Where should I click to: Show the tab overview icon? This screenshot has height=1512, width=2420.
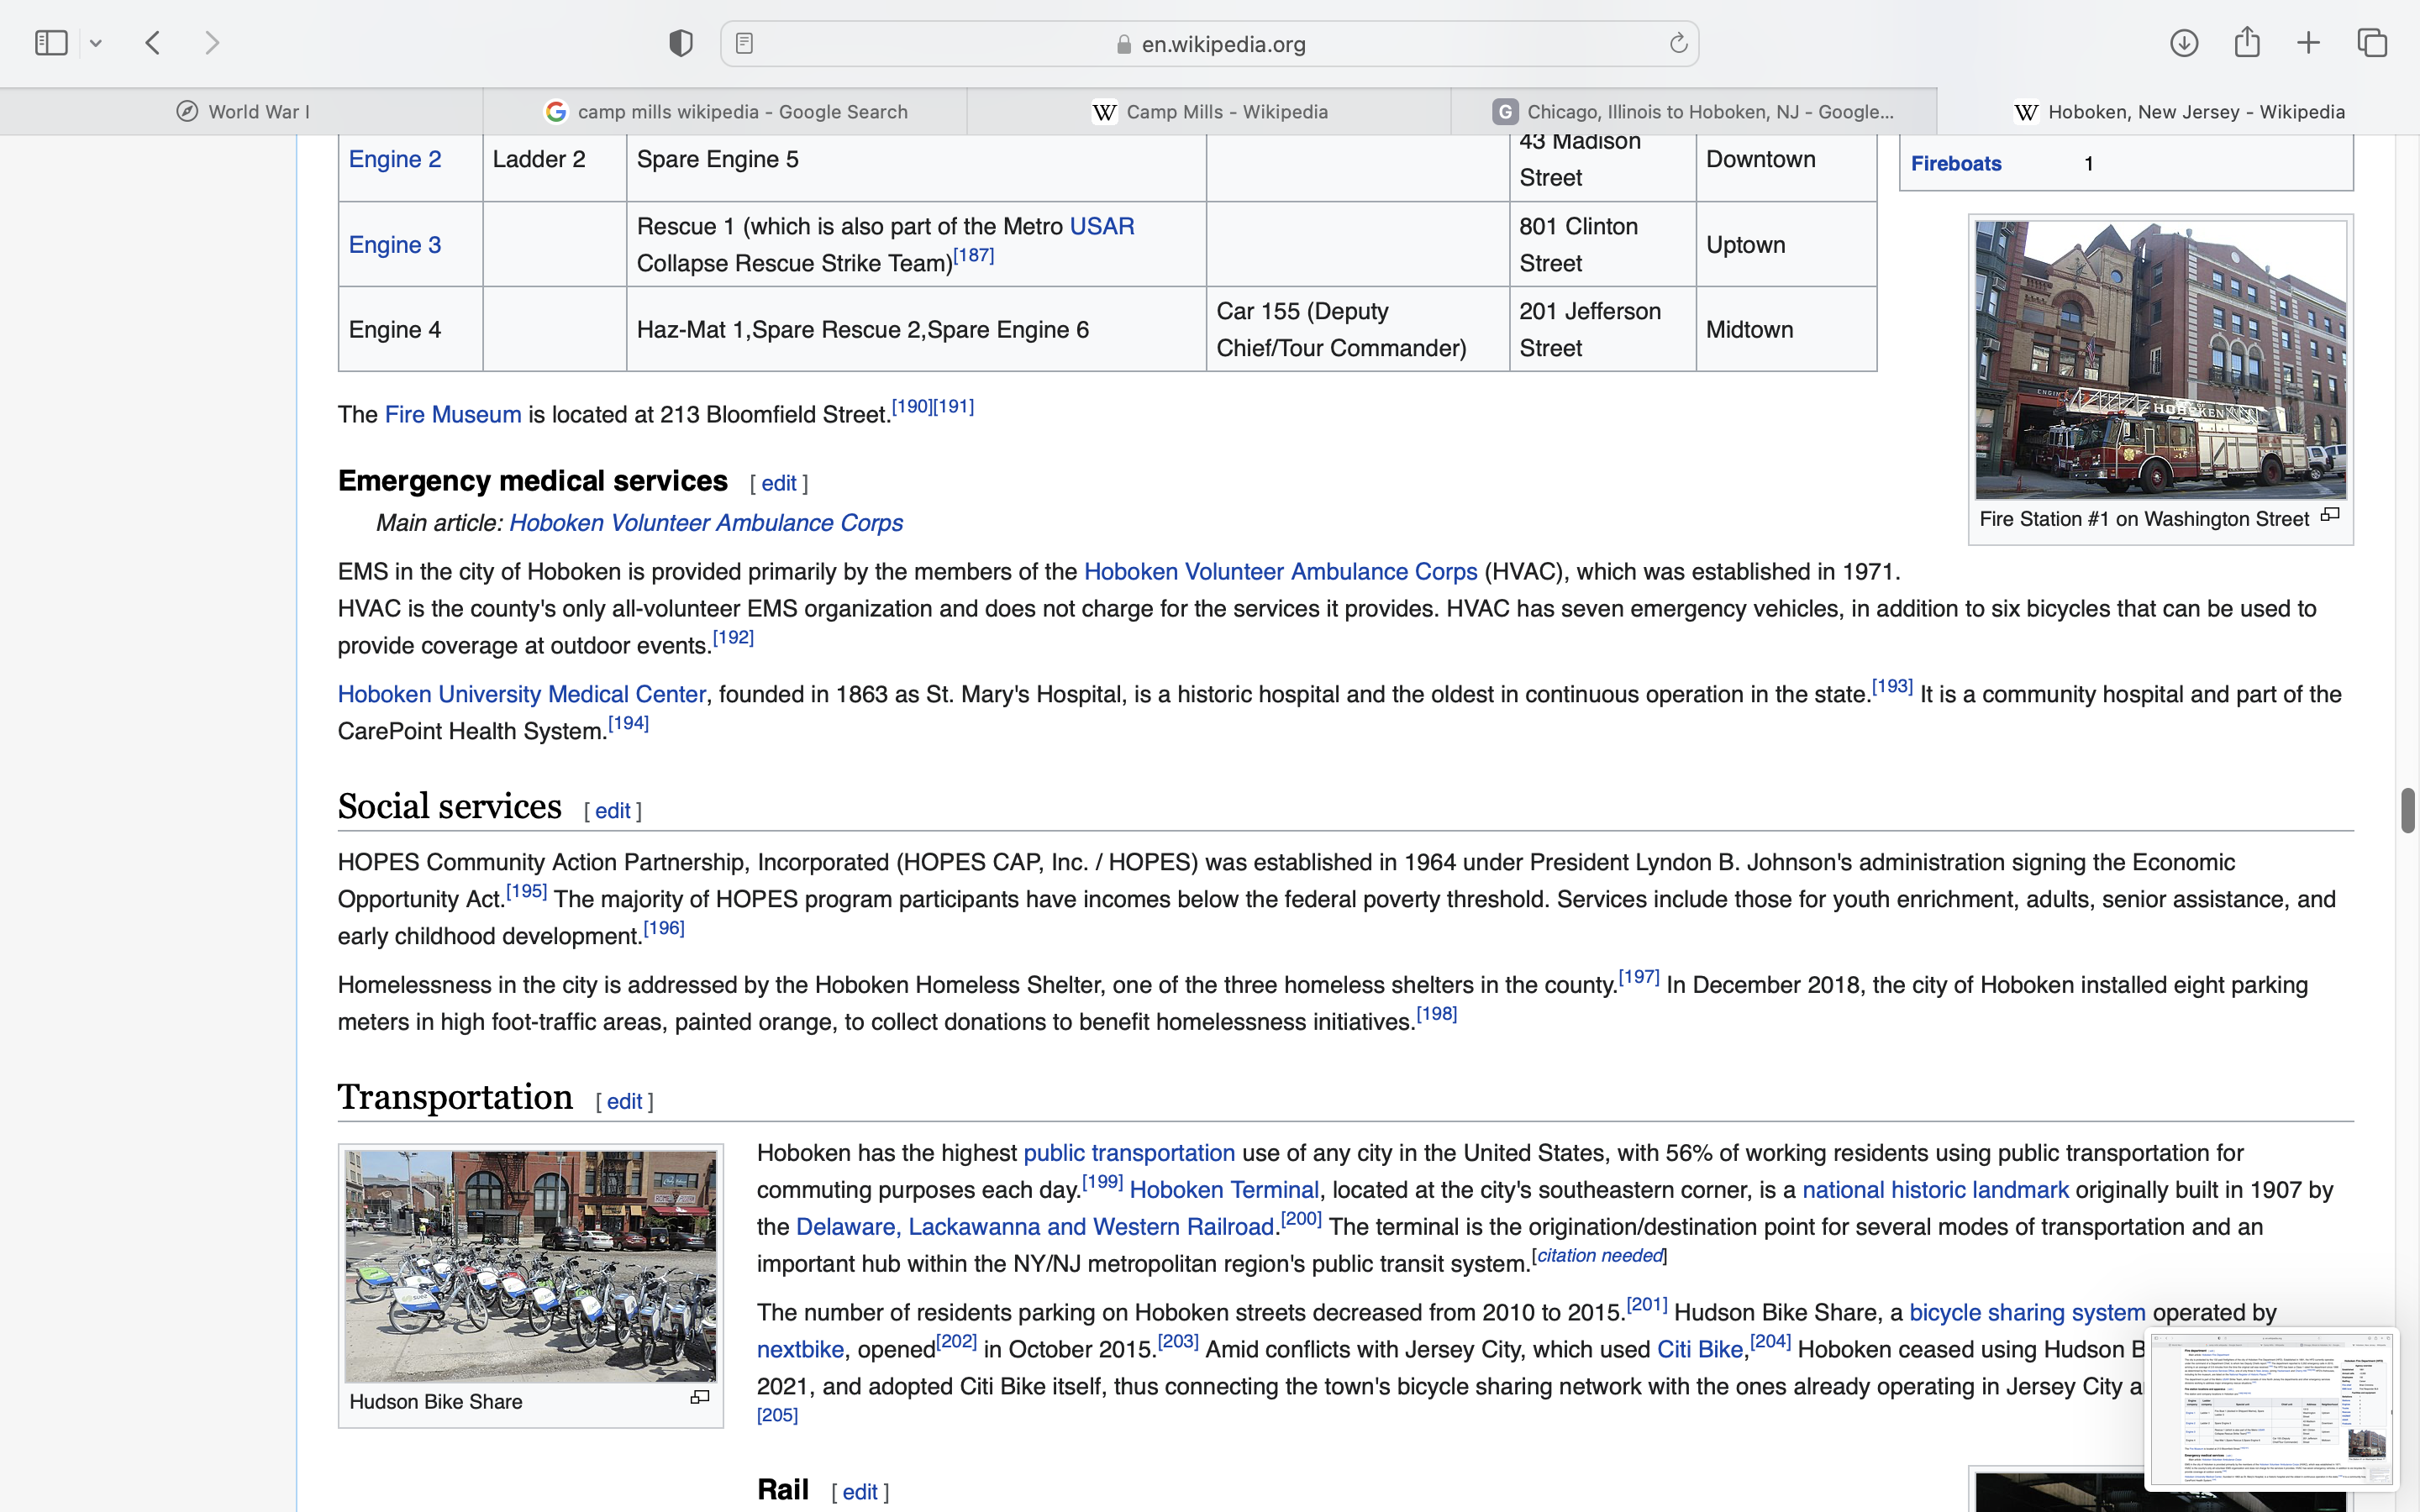pyautogui.click(x=2372, y=43)
